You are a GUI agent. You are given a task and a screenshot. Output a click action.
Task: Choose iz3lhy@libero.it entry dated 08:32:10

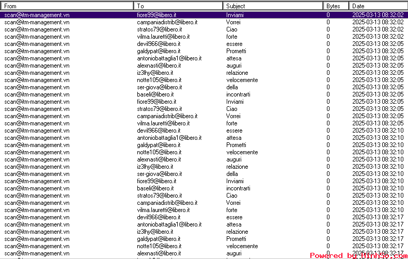(204, 167)
